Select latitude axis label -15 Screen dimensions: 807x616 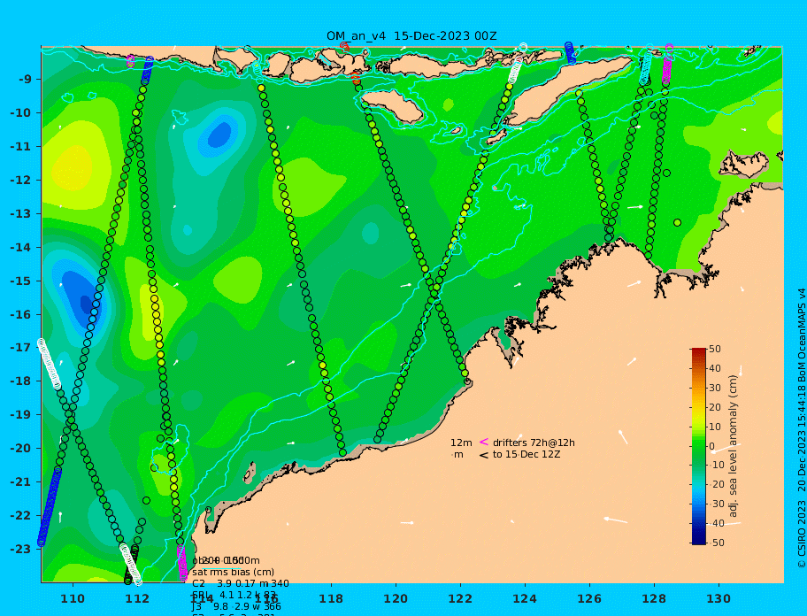[x=22, y=281]
